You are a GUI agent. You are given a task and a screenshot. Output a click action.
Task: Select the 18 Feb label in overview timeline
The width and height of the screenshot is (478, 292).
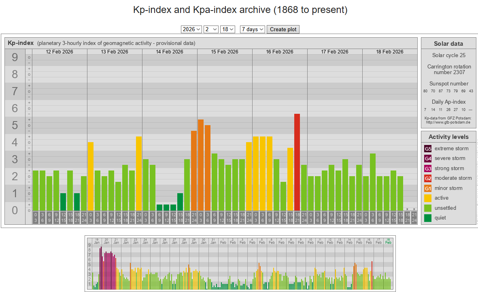tap(388, 241)
